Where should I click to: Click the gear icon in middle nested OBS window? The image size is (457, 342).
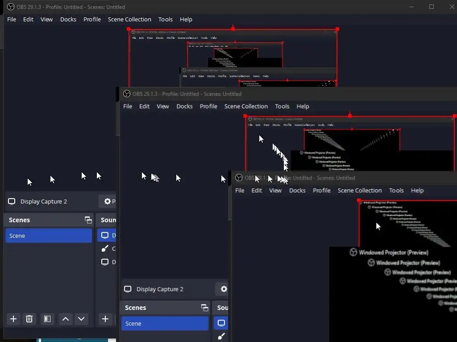pyautogui.click(x=224, y=289)
